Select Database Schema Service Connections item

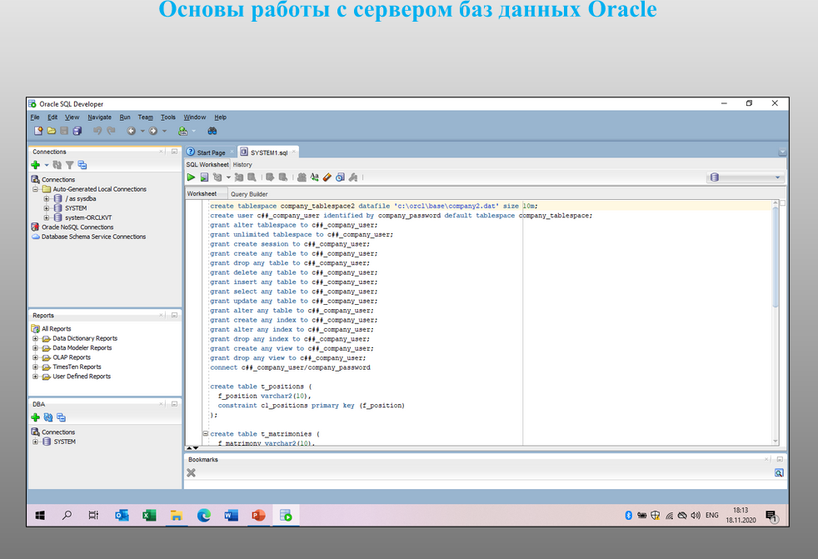click(x=93, y=237)
